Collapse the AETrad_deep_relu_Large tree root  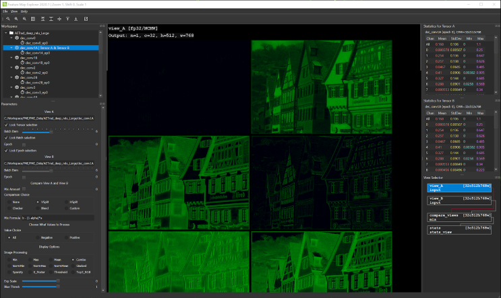[x=5, y=32]
